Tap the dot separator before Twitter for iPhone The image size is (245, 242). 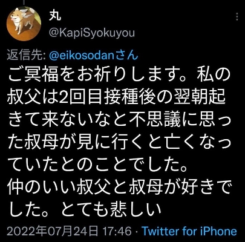point(136,231)
